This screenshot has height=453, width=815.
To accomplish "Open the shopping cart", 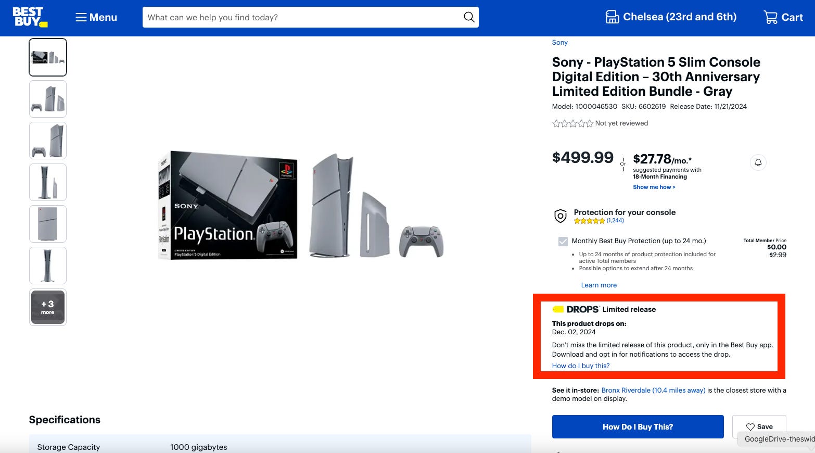I will 771,17.
